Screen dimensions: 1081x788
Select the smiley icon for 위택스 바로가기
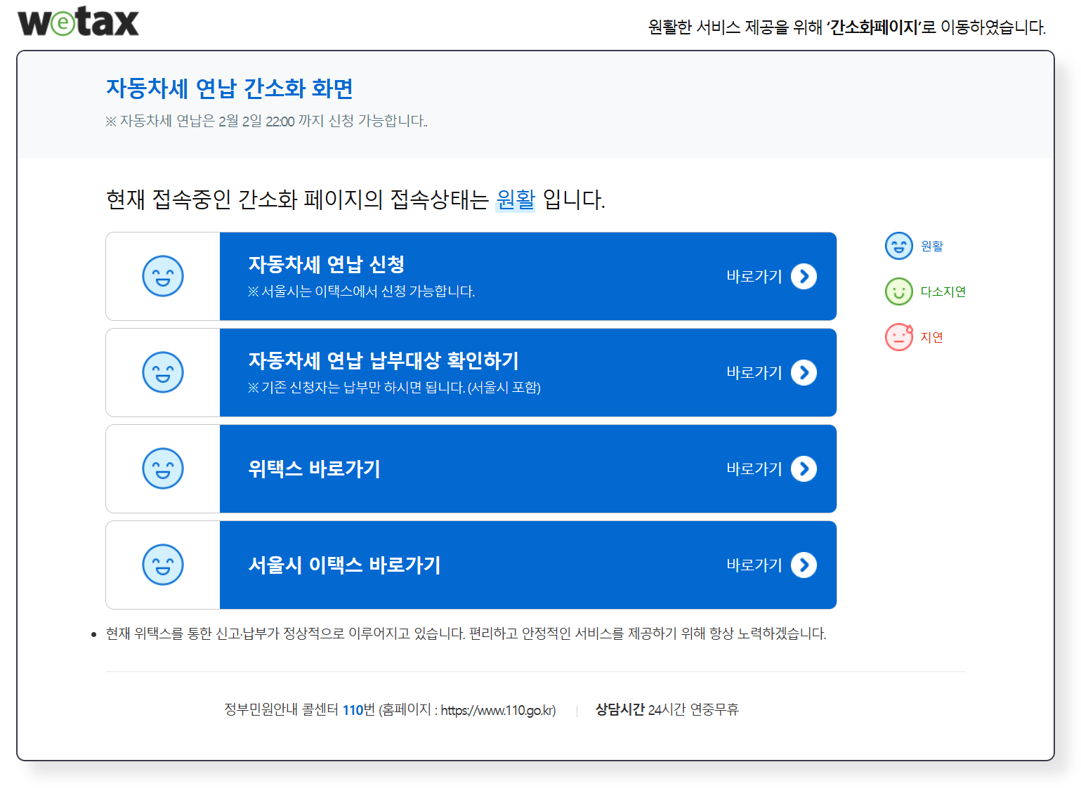163,468
